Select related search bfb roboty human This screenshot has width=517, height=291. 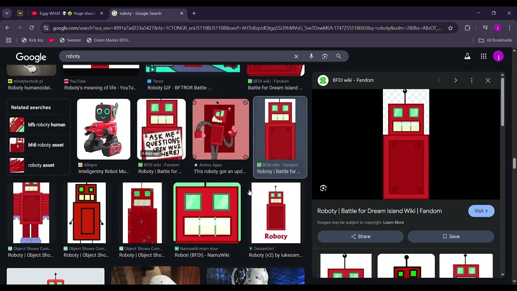point(38,125)
